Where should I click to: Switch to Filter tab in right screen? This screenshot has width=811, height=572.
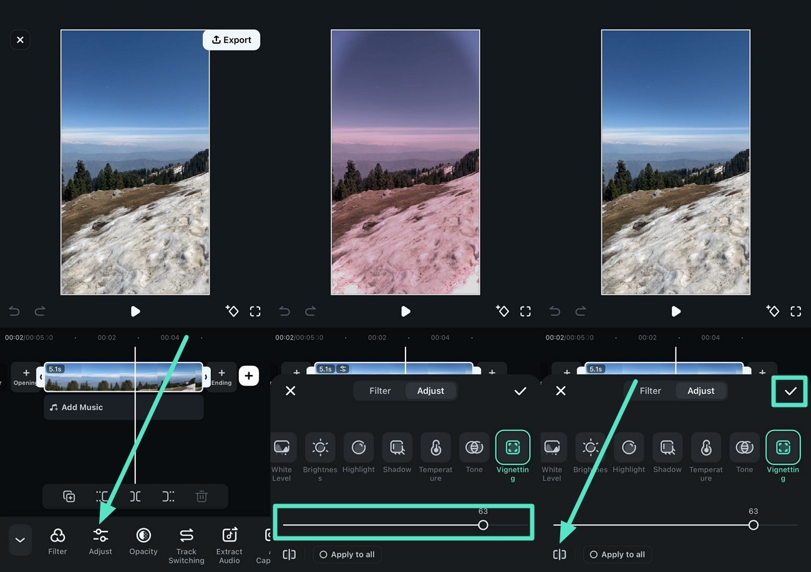[x=650, y=391]
